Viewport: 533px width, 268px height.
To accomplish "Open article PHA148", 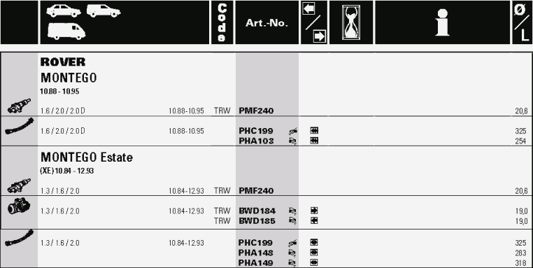I will [x=255, y=253].
